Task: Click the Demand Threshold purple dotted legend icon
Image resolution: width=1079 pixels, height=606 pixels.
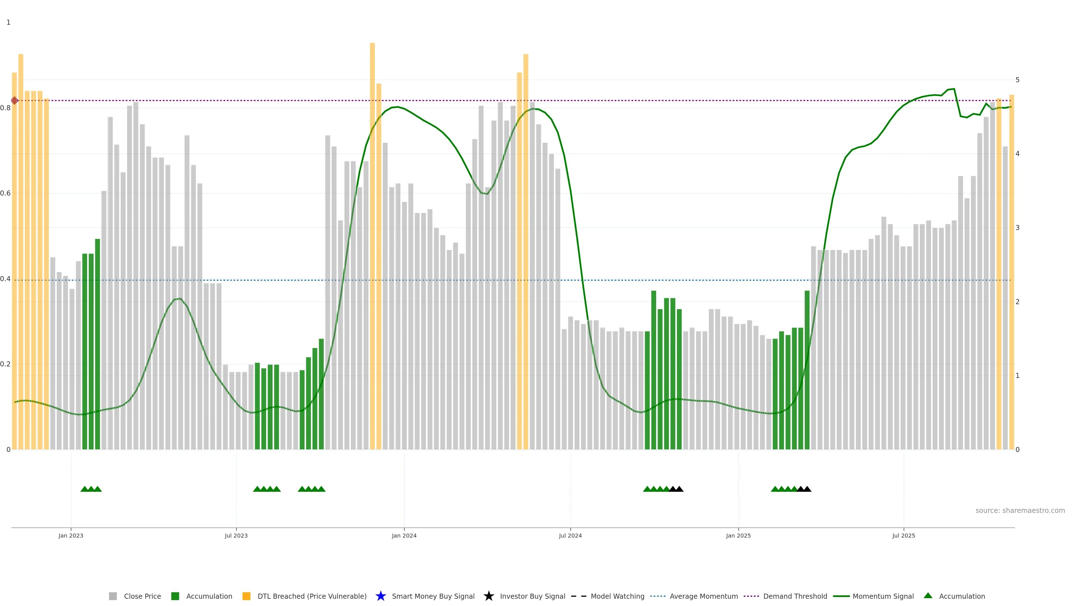Action: click(751, 596)
